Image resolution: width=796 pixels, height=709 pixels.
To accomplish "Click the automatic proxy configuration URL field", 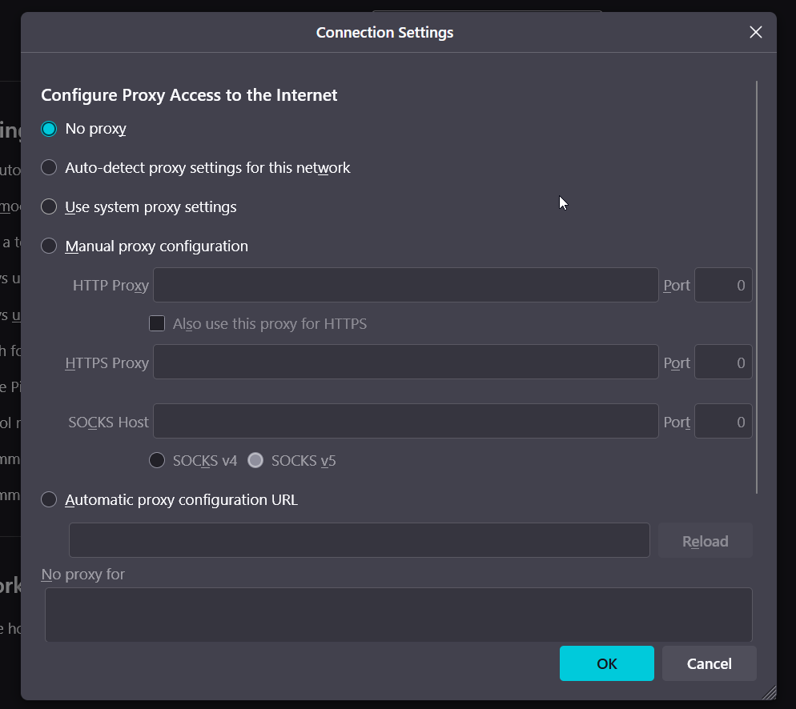I will [359, 541].
